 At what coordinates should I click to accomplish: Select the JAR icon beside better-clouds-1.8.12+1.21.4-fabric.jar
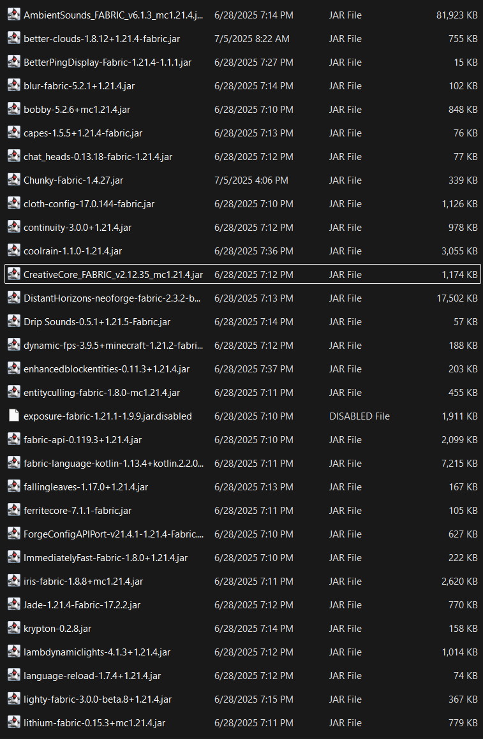(x=14, y=38)
